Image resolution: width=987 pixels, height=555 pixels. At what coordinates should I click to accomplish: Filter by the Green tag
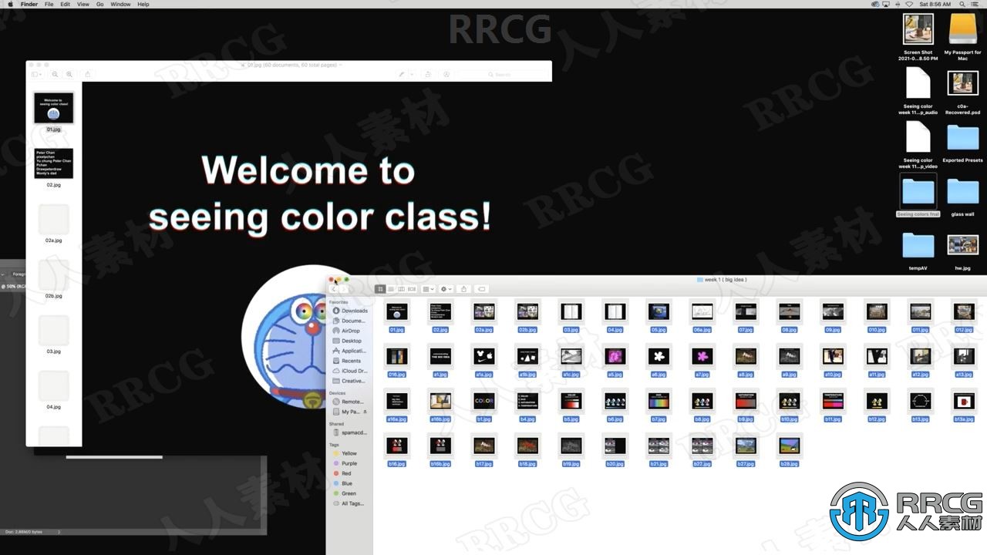[345, 493]
